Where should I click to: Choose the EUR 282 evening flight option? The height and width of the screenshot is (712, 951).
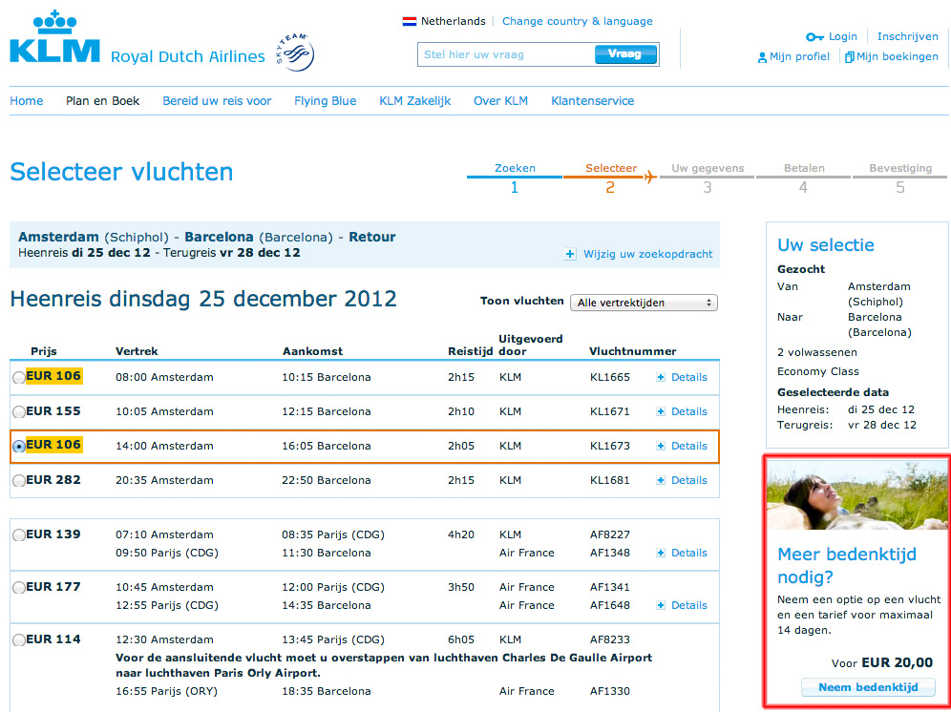coord(18,481)
